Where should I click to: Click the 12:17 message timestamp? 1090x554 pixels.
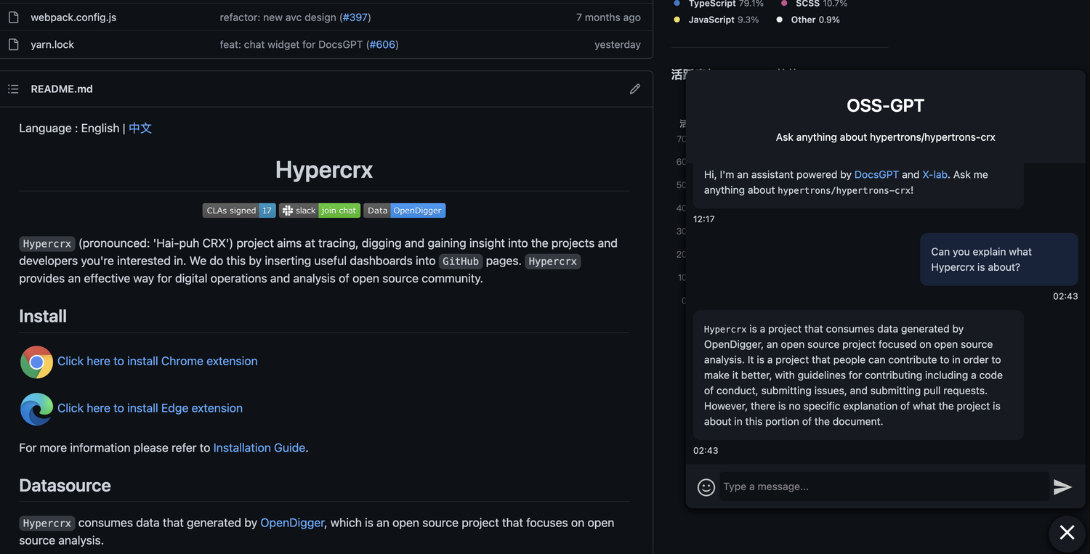pyautogui.click(x=704, y=219)
